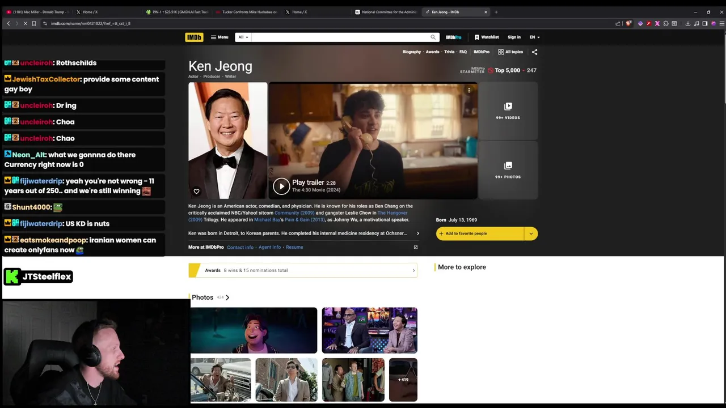Switch to the National Committee tab

point(387,12)
